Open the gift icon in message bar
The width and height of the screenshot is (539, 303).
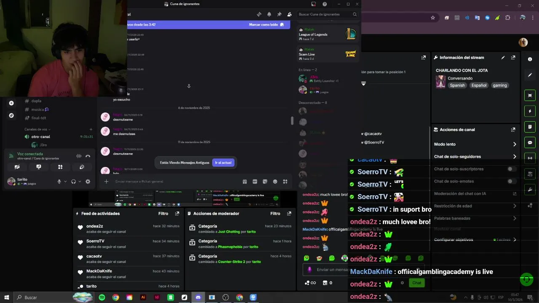(245, 181)
